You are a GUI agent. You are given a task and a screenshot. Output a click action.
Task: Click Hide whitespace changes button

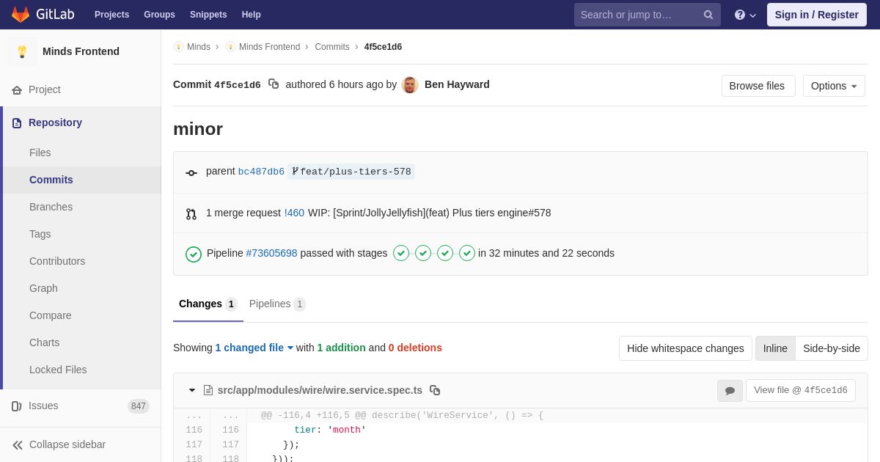[686, 348]
